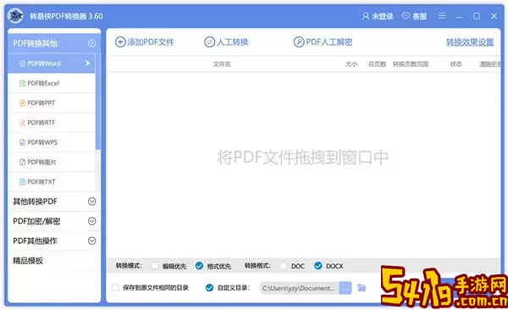The height and width of the screenshot is (310, 508).
Task: Click the 客服 support text
Action: pyautogui.click(x=420, y=16)
